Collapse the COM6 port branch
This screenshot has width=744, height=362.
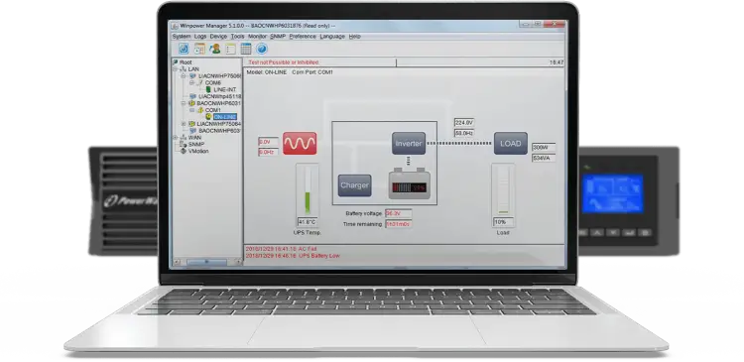pyautogui.click(x=192, y=82)
